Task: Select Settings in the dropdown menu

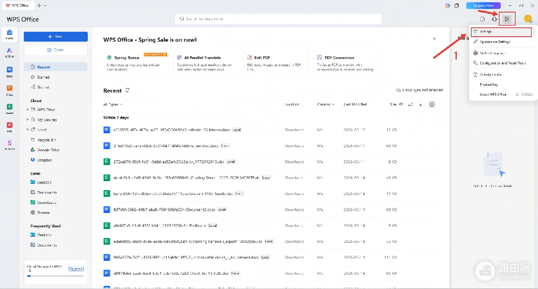Action: coord(501,32)
